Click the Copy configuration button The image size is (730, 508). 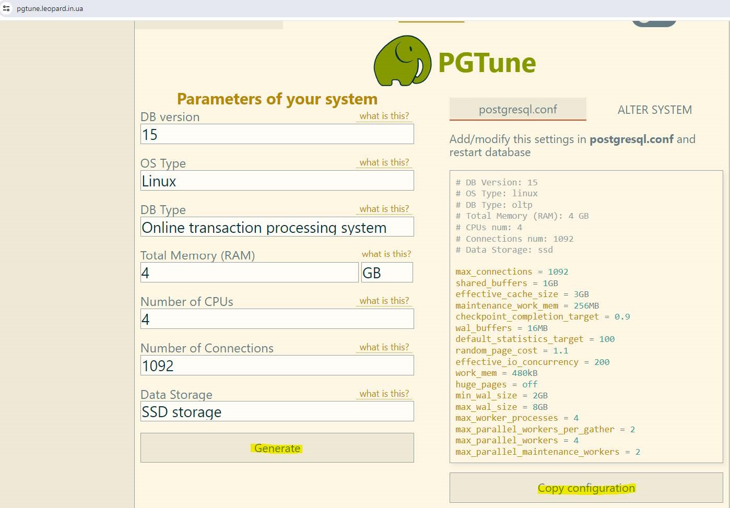[x=586, y=488]
